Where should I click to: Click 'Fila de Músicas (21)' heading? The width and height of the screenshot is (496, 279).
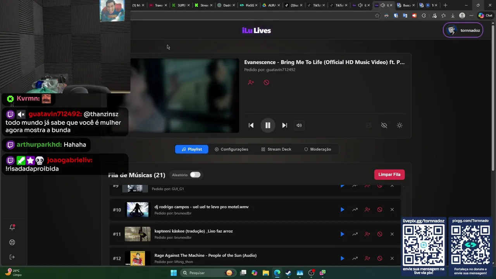point(137,175)
